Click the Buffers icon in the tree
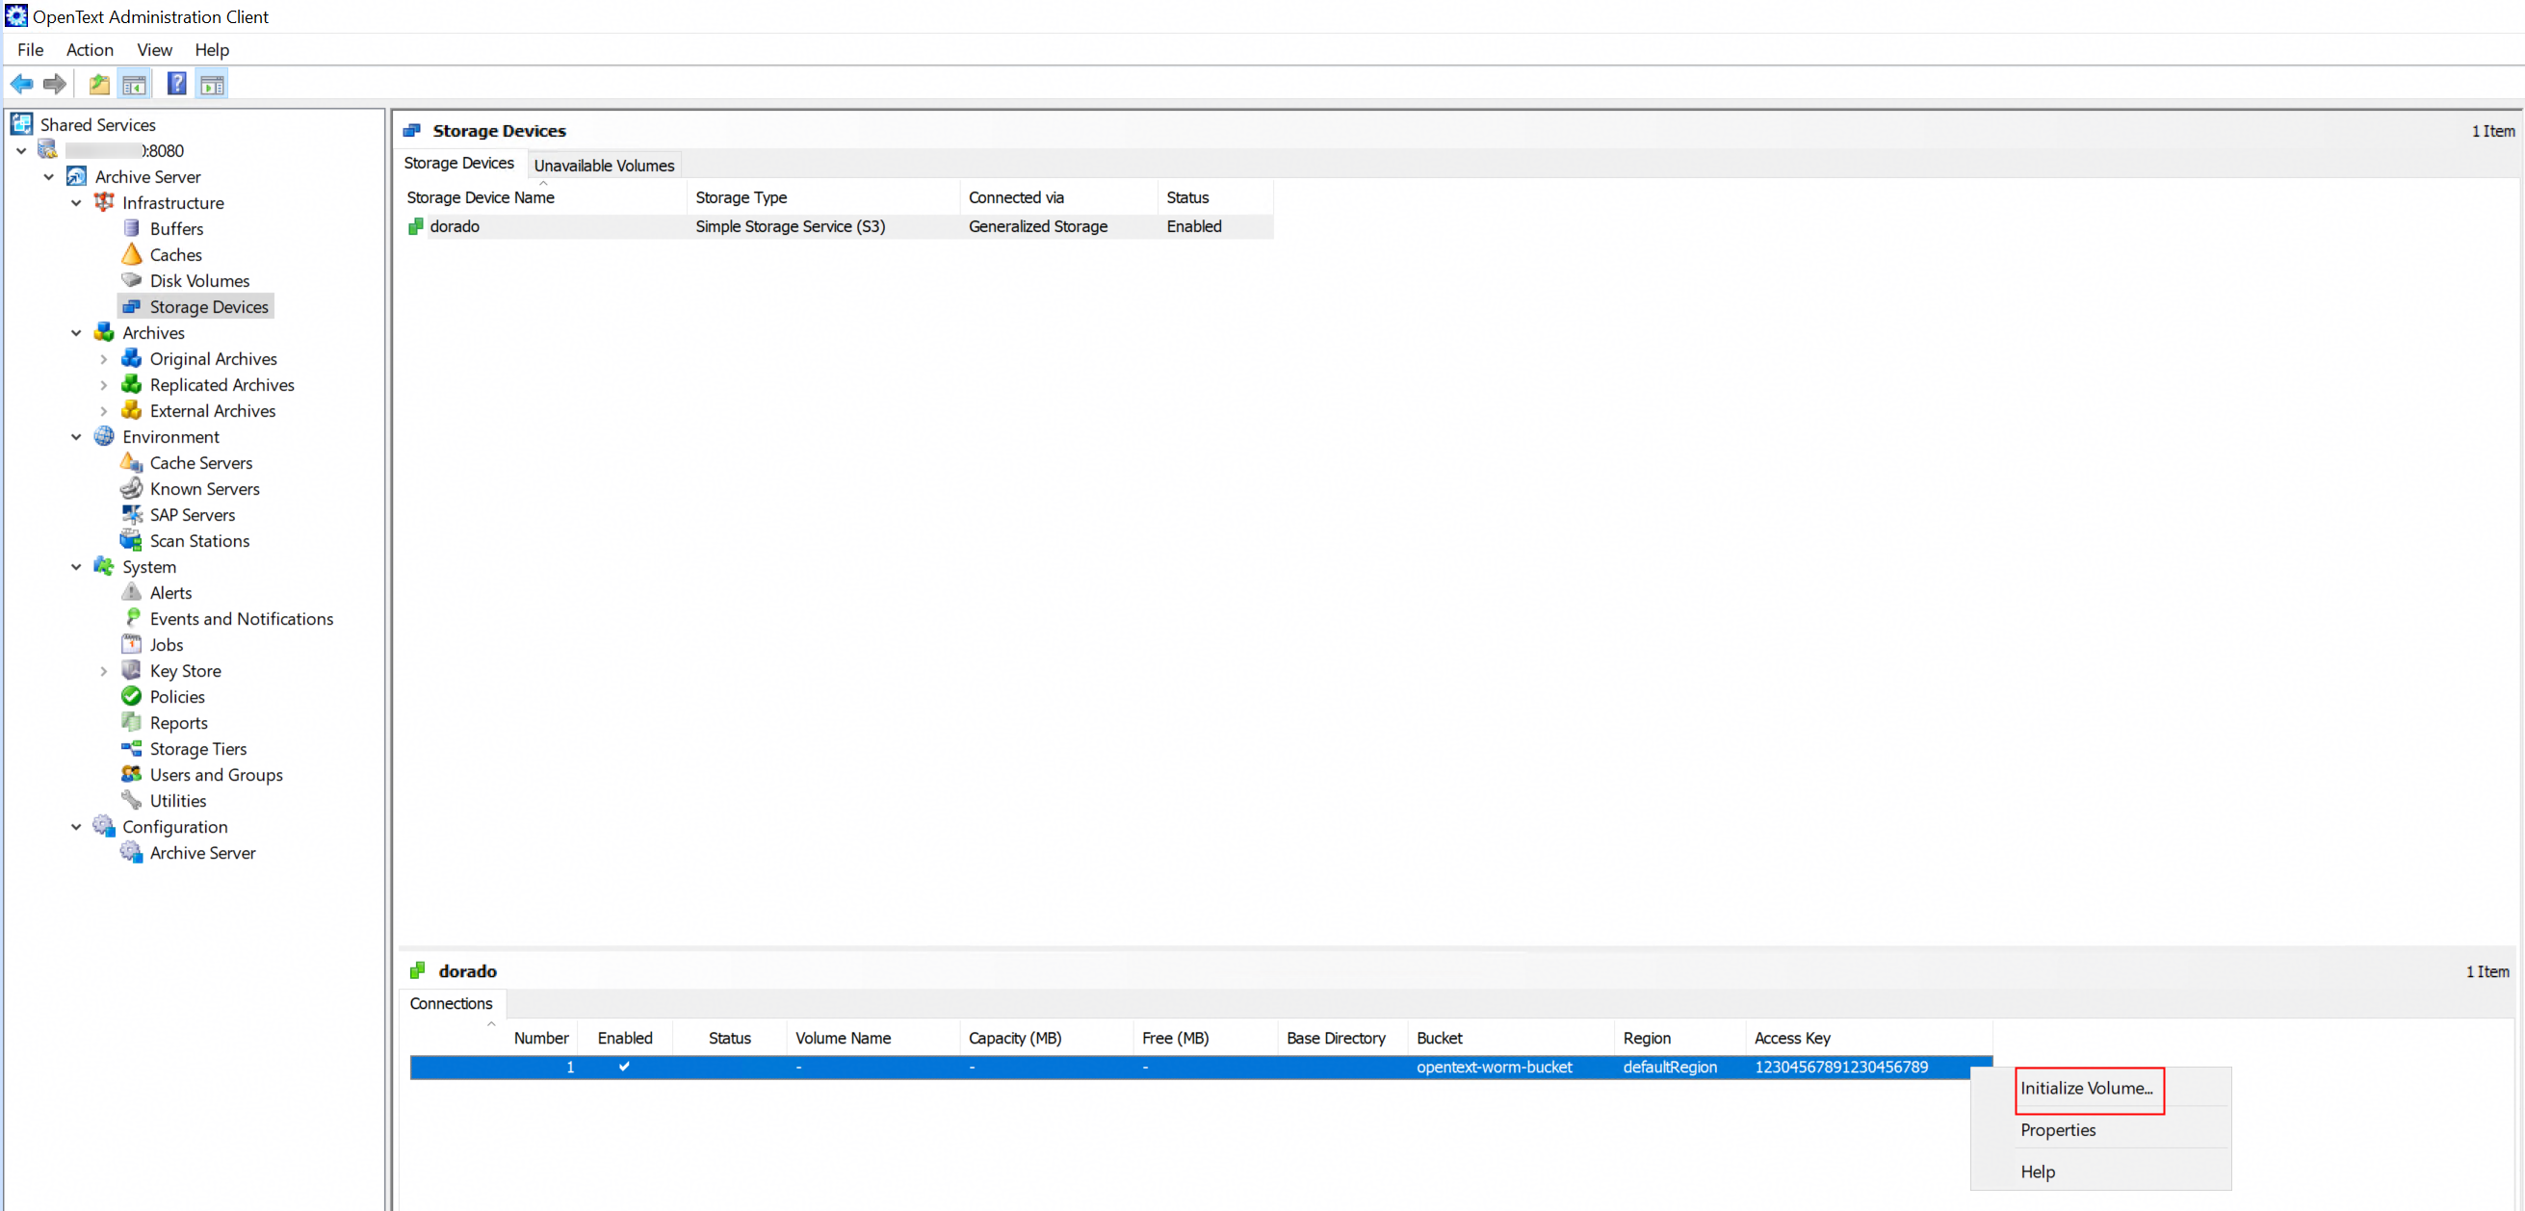 point(131,228)
